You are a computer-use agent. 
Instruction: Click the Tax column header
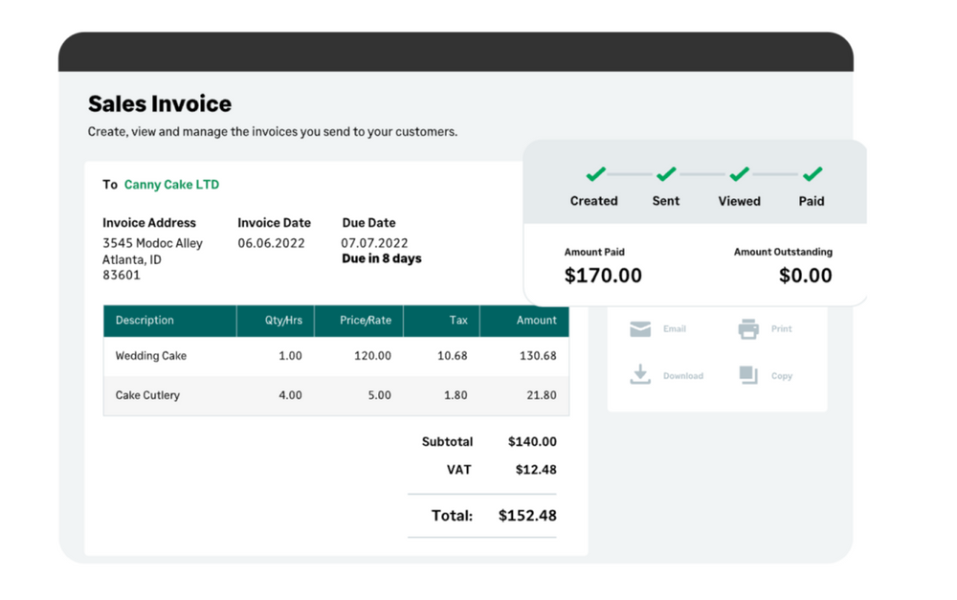pos(458,321)
